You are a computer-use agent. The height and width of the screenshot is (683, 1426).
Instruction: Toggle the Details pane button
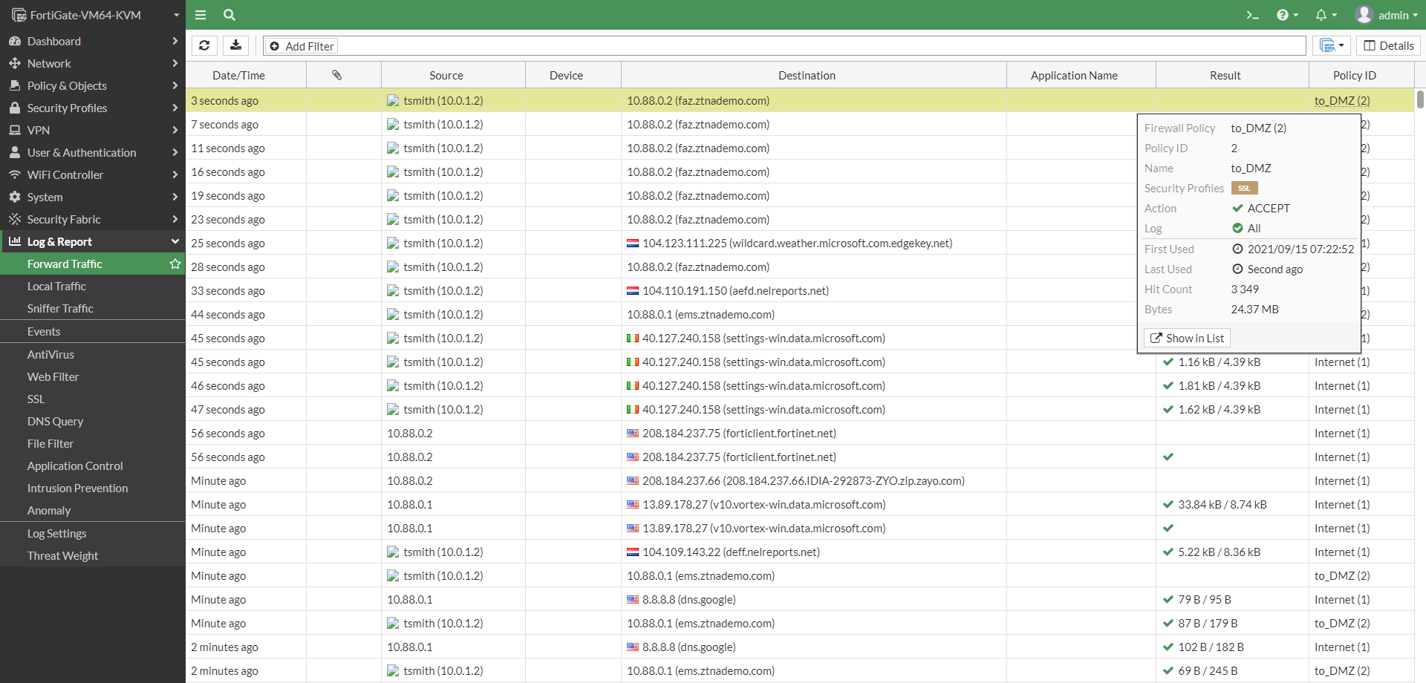click(x=1388, y=45)
